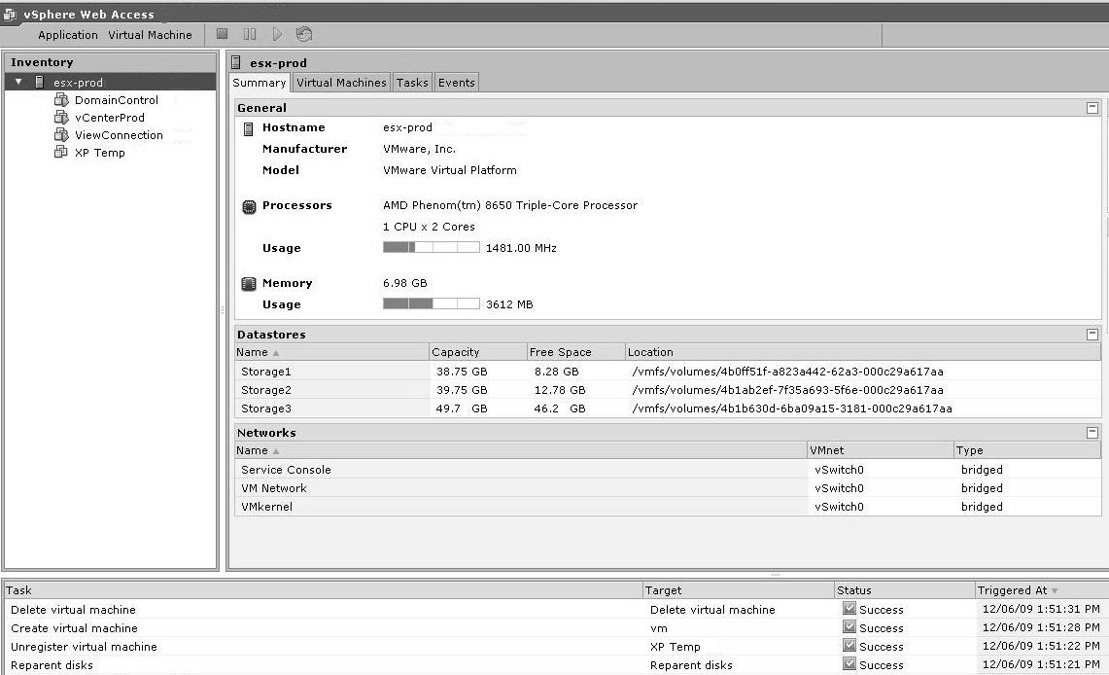Click the Power On play icon
This screenshot has height=675, width=1109.
(x=277, y=34)
